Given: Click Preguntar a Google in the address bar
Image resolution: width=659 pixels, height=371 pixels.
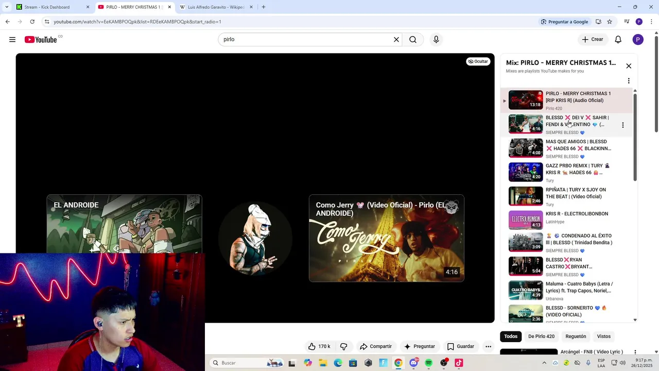Looking at the screenshot, I should coord(564,22).
